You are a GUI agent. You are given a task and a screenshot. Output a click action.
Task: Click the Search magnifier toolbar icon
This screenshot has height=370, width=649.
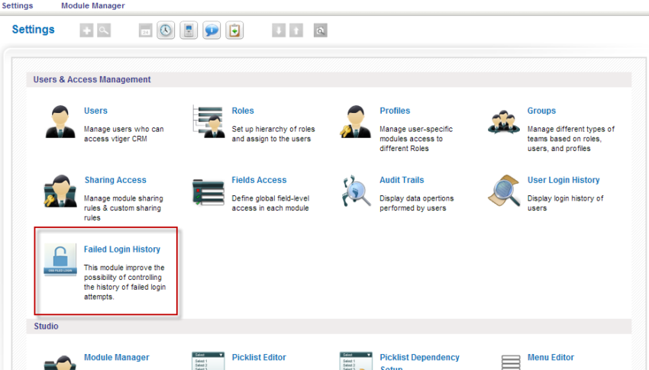pos(104,31)
